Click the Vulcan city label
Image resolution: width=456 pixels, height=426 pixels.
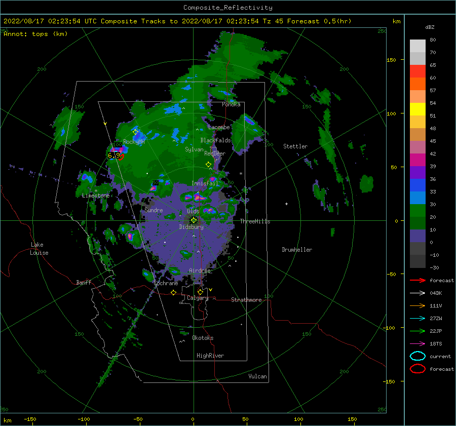pyautogui.click(x=257, y=376)
